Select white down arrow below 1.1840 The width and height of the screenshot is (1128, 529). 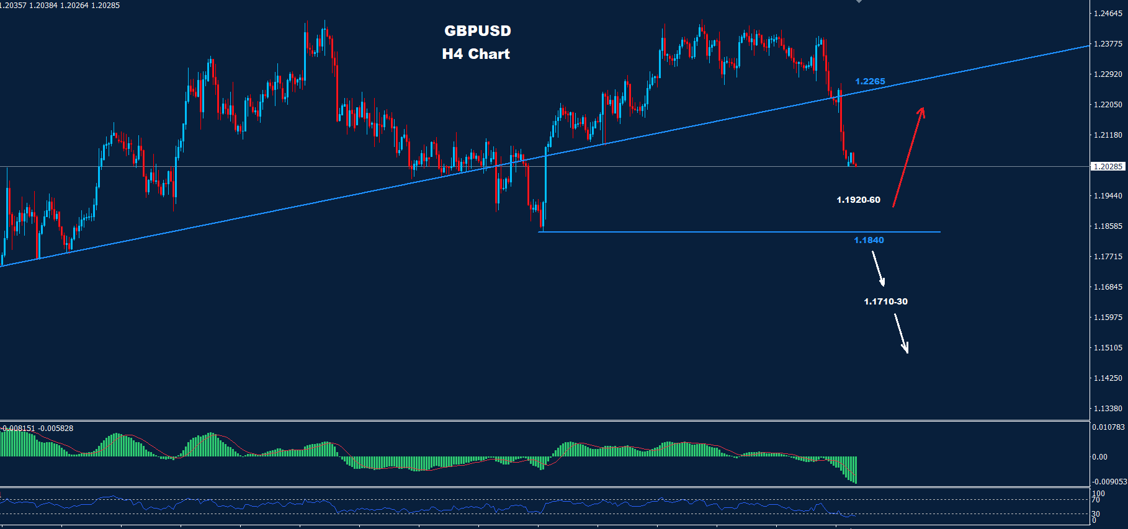tap(878, 269)
